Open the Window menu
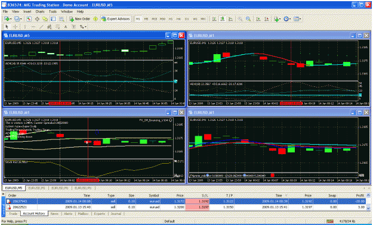Viewport: 373px width, 225px height. coord(67,11)
